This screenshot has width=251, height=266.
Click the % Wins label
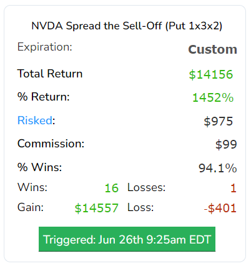point(40,167)
